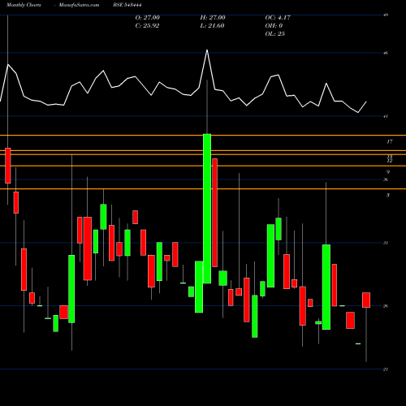This screenshot has height=406, width=406.
Task: Click the 'OC: 4.17' value
Action: pos(278,18)
